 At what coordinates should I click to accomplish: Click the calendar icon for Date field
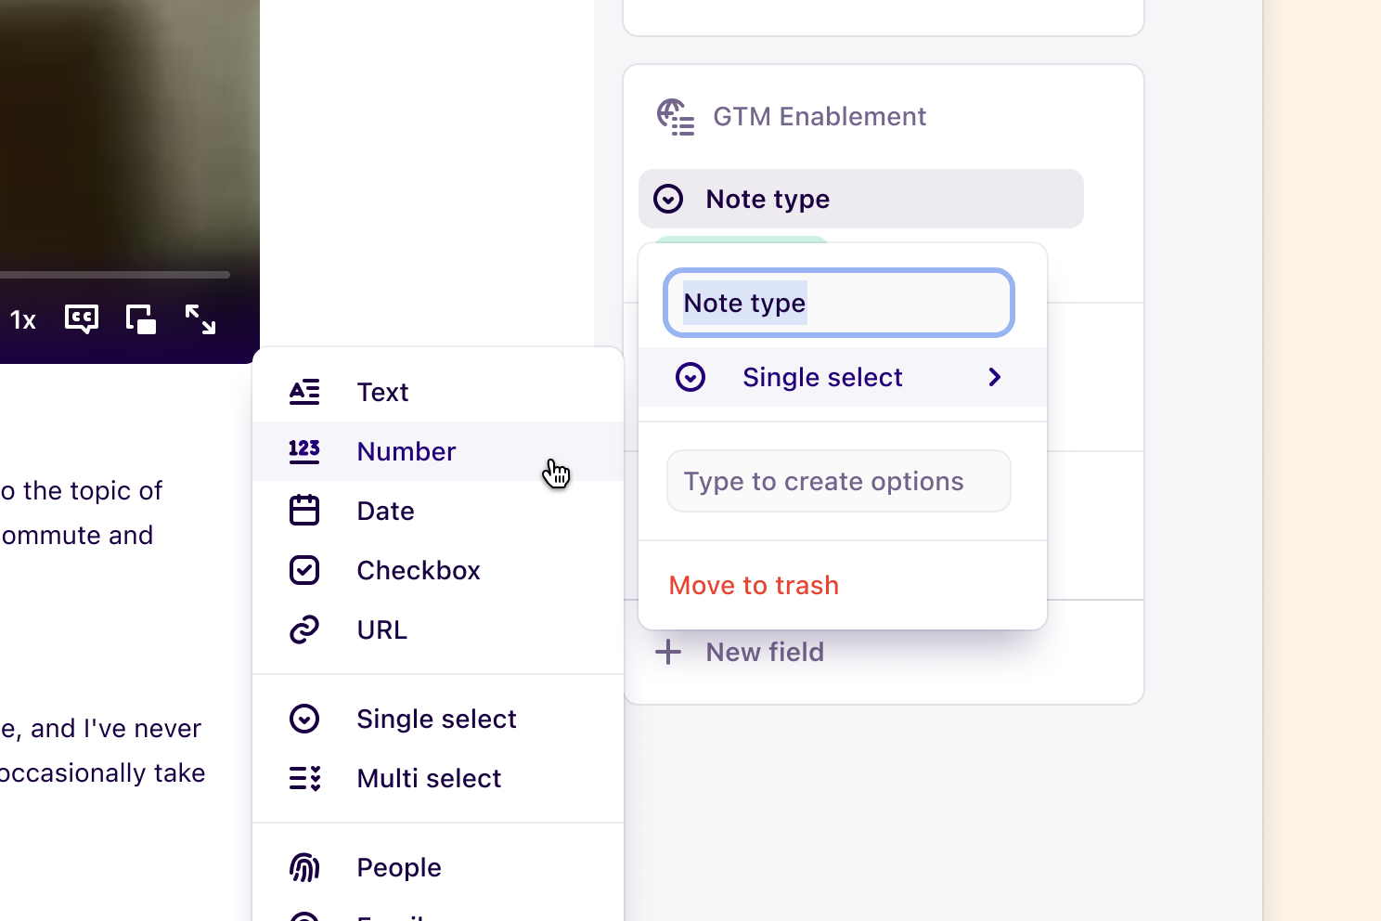pyautogui.click(x=304, y=511)
